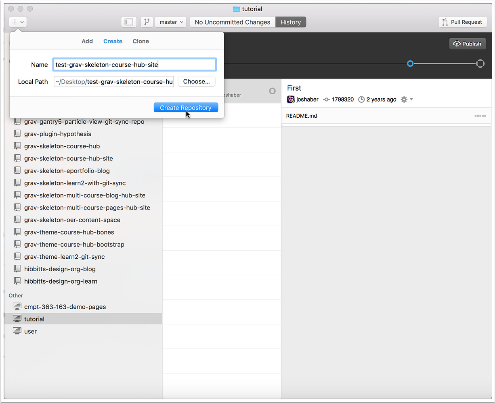Select the blue commit marker on the timeline
The width and height of the screenshot is (495, 403).
tap(410, 63)
